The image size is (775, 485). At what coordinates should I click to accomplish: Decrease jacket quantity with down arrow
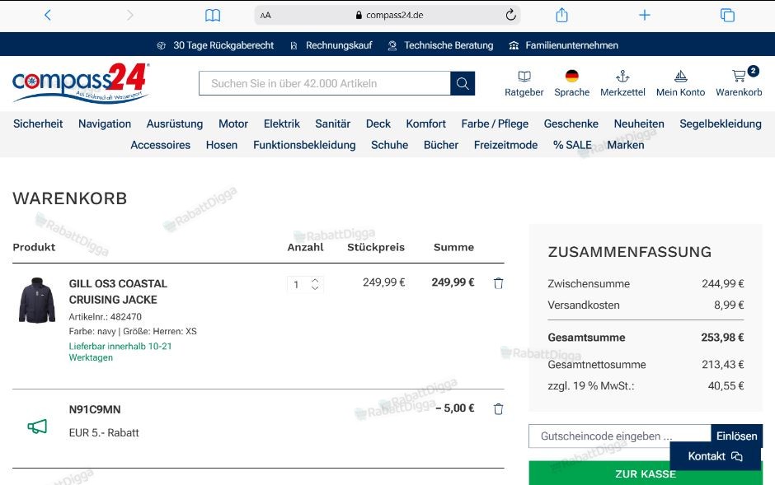point(315,287)
